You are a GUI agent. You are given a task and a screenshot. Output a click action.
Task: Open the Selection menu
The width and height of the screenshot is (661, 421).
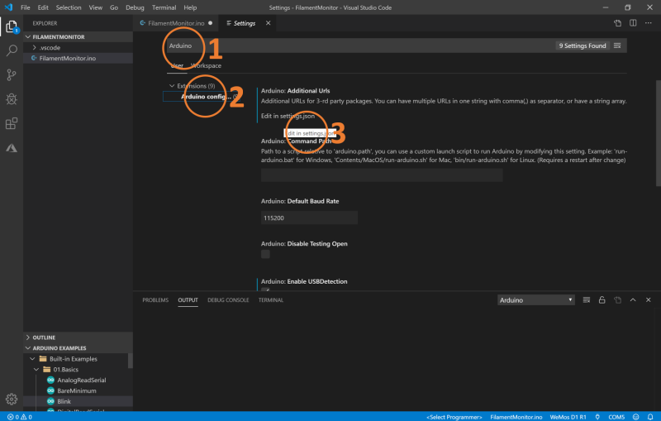(x=69, y=7)
